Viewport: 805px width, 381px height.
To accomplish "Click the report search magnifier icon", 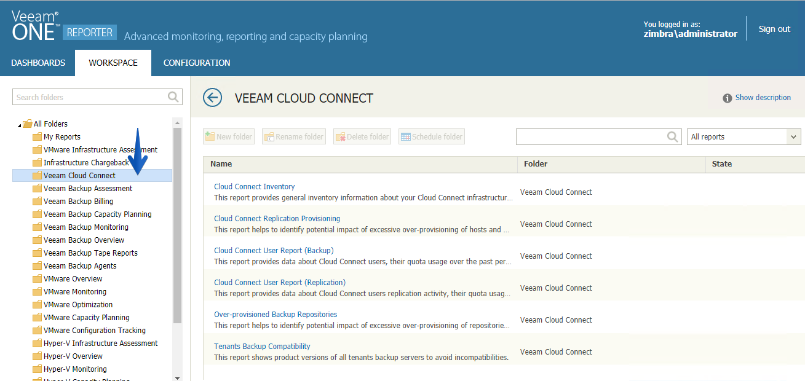I will coord(673,137).
